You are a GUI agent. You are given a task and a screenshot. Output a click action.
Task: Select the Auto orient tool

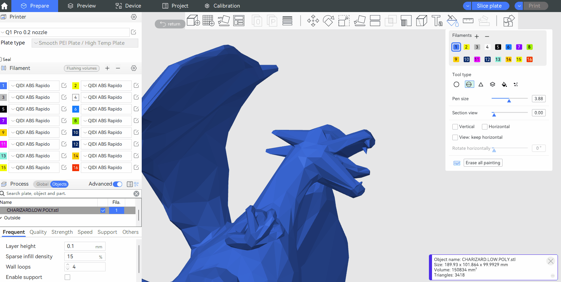(224, 21)
